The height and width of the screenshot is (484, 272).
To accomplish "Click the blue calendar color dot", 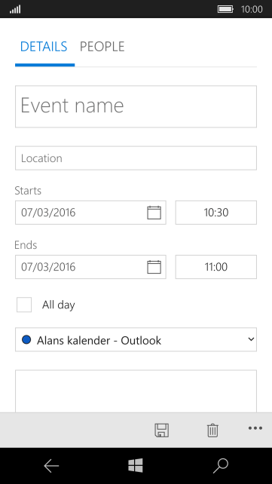I will (x=26, y=340).
